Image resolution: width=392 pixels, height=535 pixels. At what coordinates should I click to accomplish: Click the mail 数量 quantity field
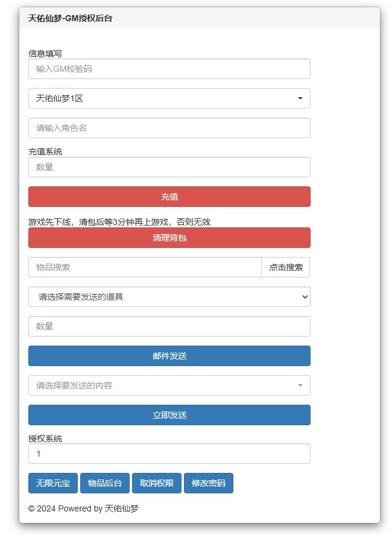point(169,326)
